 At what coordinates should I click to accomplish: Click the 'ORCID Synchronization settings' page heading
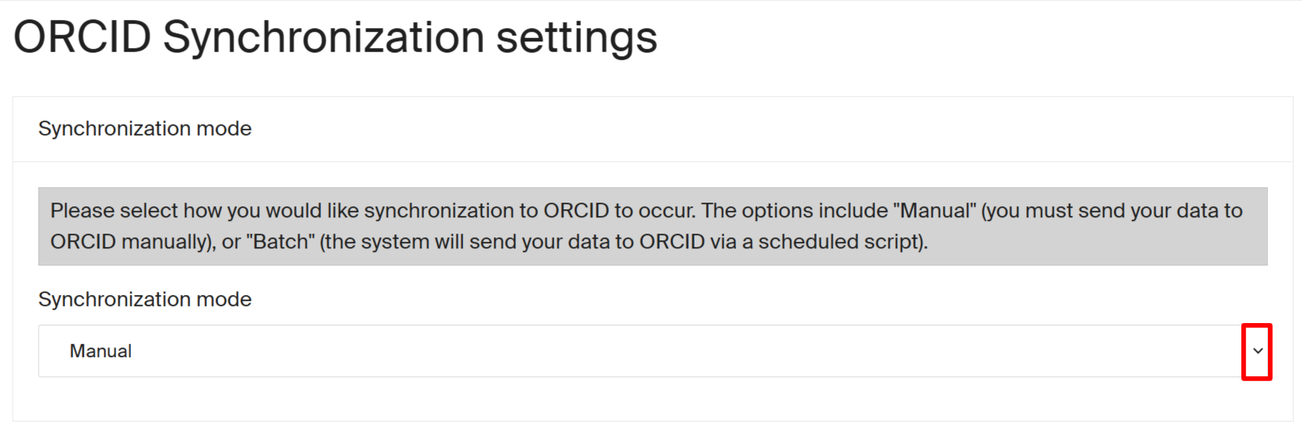pyautogui.click(x=335, y=37)
